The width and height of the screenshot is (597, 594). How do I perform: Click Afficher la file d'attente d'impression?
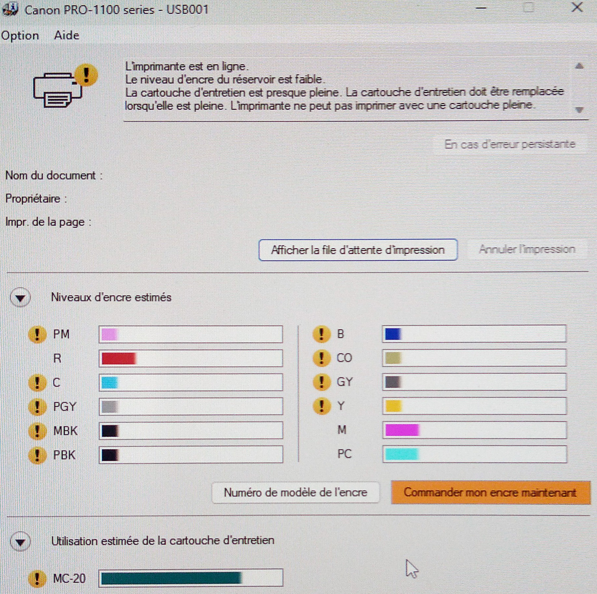(358, 250)
